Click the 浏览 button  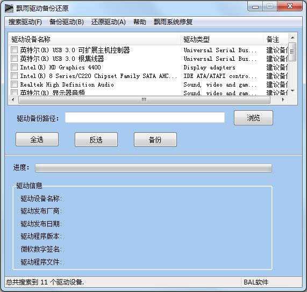click(x=253, y=118)
